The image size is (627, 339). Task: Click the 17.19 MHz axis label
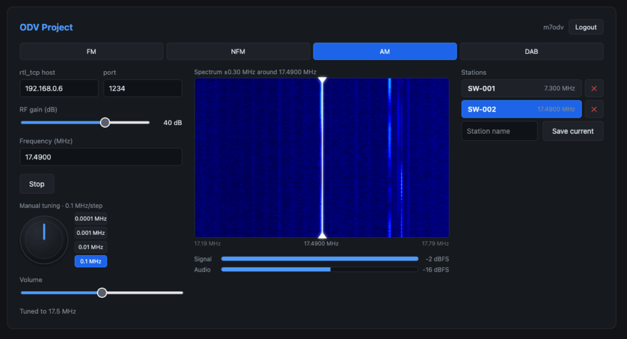pos(207,243)
